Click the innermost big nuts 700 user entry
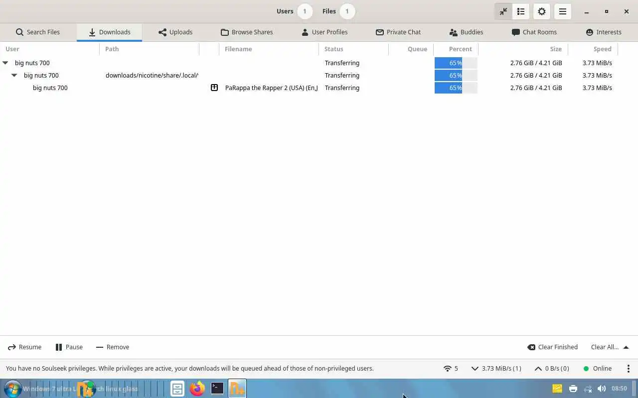 50,88
